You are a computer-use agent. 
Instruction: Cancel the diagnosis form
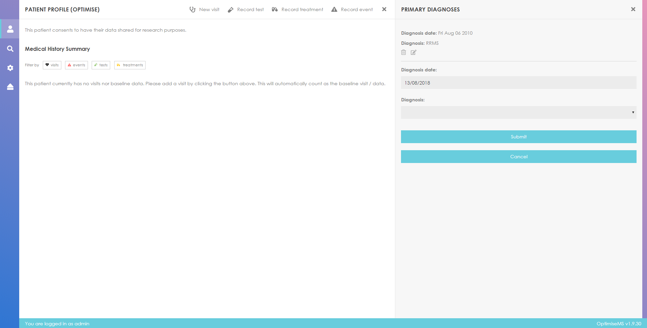518,157
